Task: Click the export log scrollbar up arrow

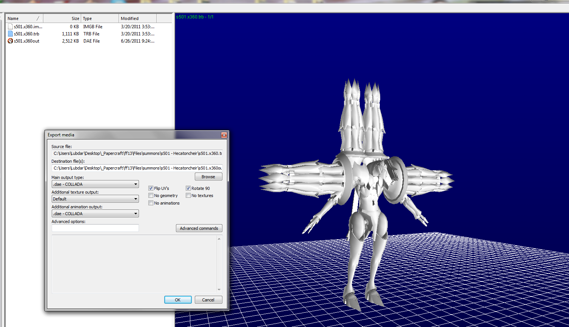Action: pos(219,239)
